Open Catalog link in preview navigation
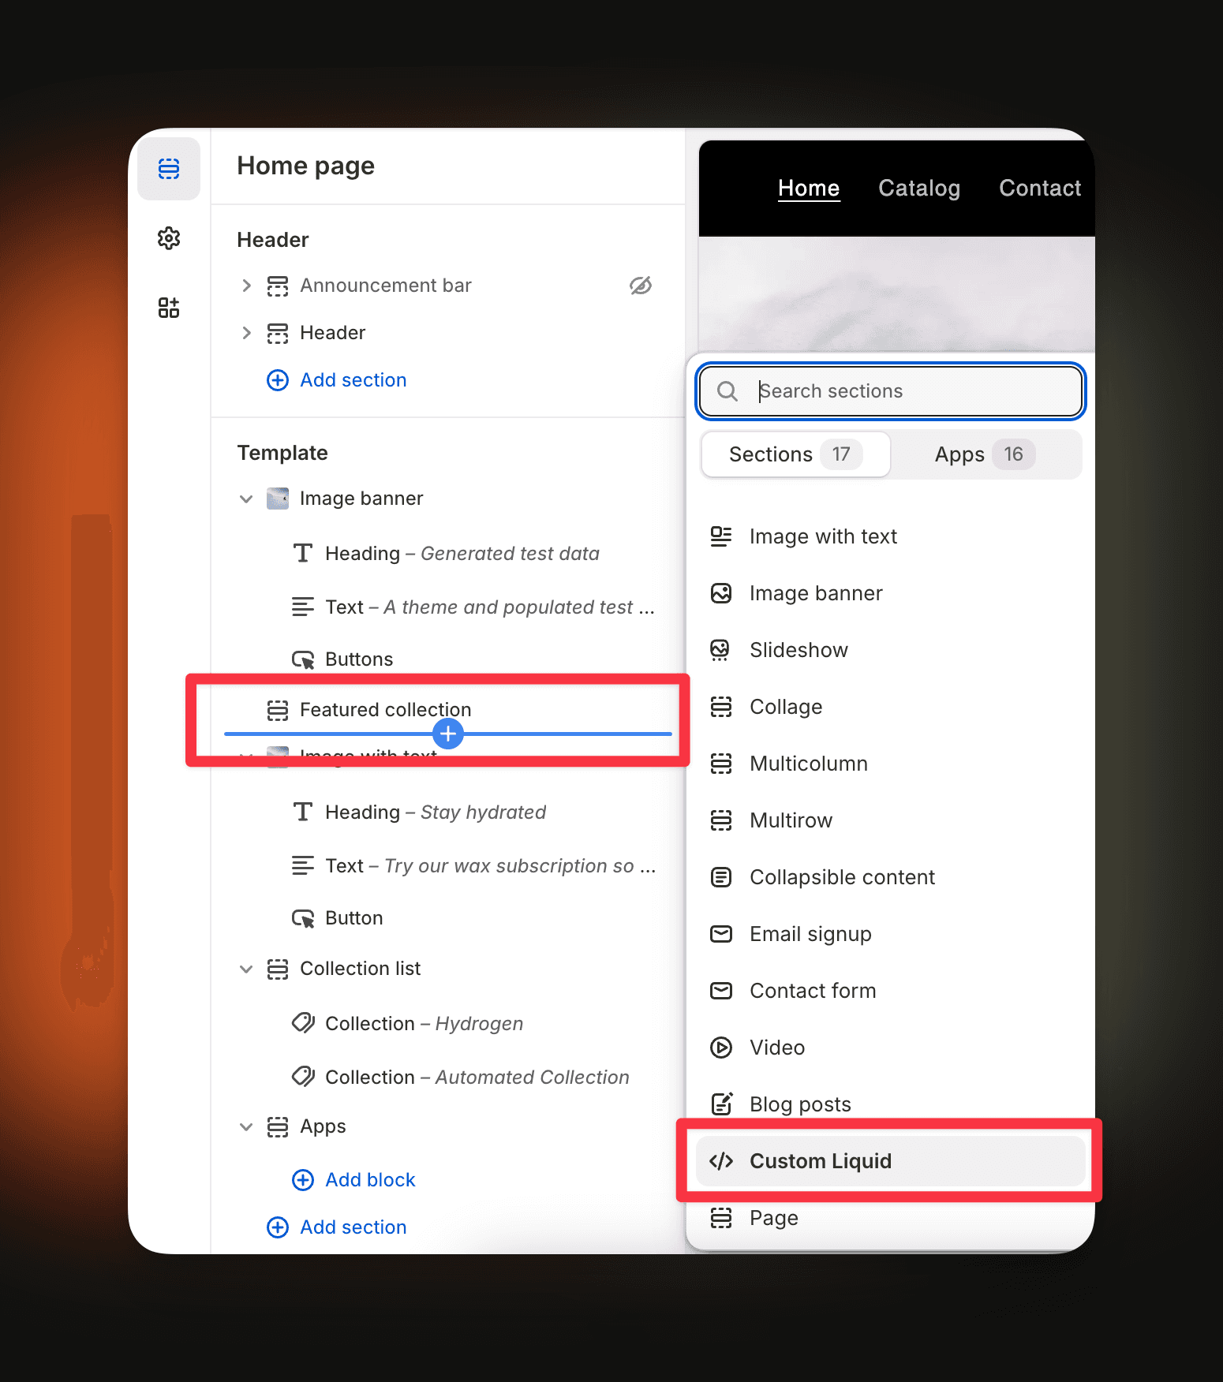This screenshot has height=1382, width=1223. [919, 188]
